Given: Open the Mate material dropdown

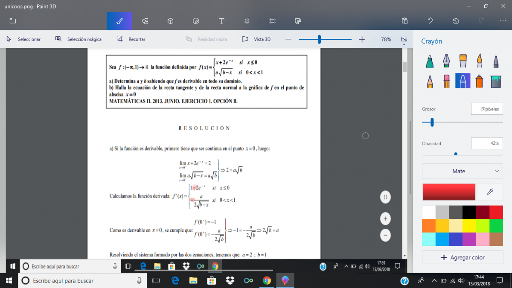Looking at the screenshot, I should tap(462, 171).
